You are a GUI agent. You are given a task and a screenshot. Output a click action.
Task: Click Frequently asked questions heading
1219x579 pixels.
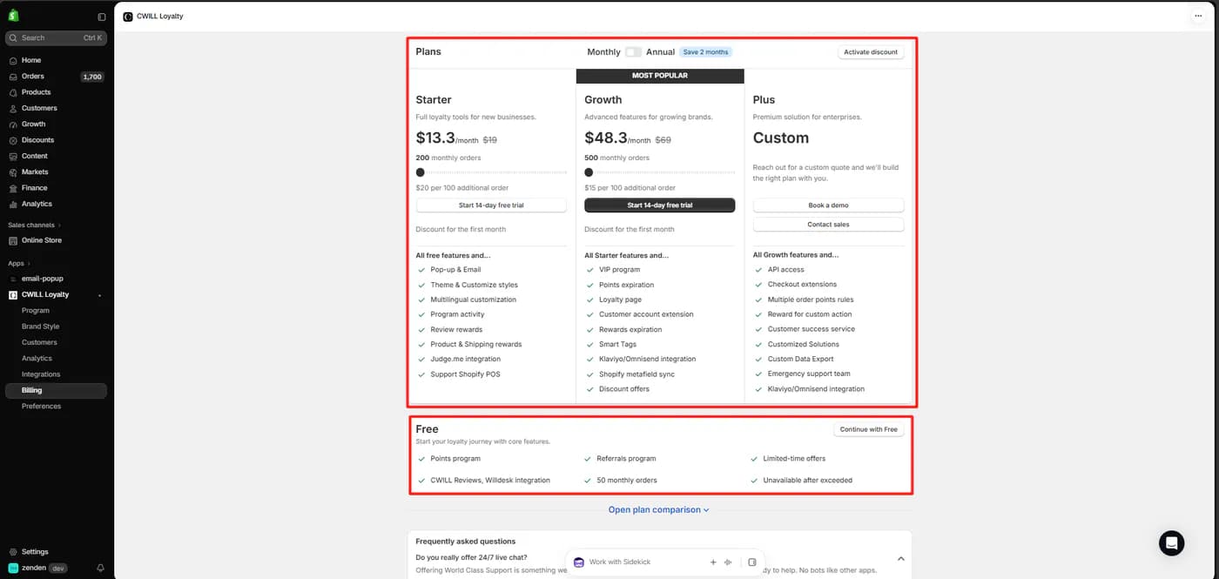466,542
